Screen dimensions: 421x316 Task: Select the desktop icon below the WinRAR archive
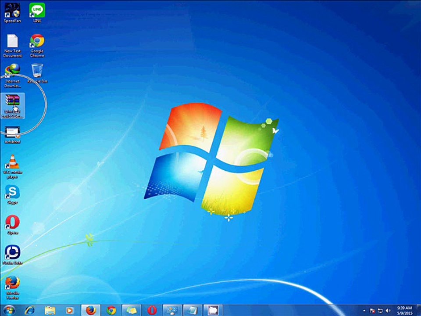tap(12, 135)
